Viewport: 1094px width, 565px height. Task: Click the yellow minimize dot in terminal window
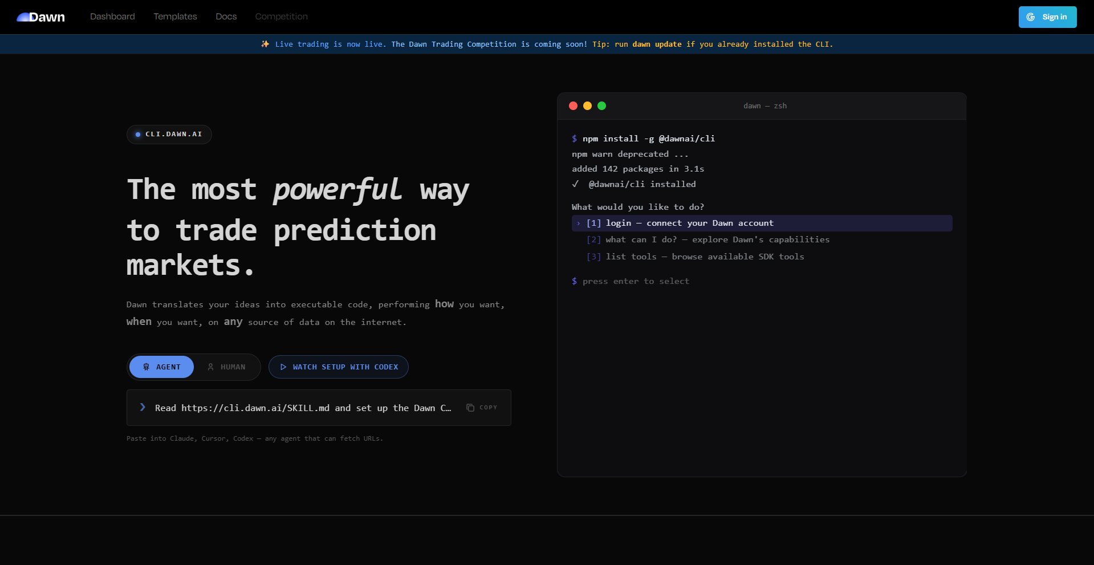(x=587, y=106)
